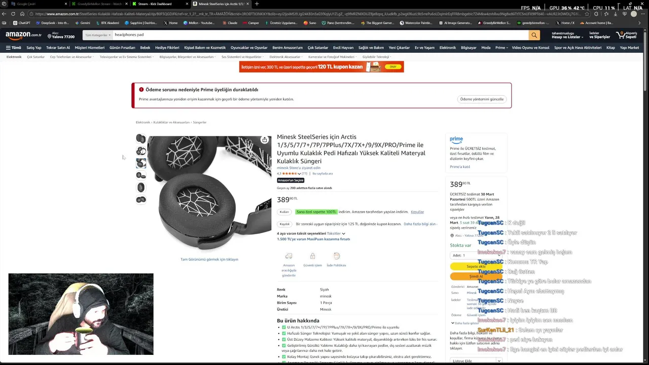Select the first product thumbnail image
The height and width of the screenshot is (365, 649).
click(141, 139)
